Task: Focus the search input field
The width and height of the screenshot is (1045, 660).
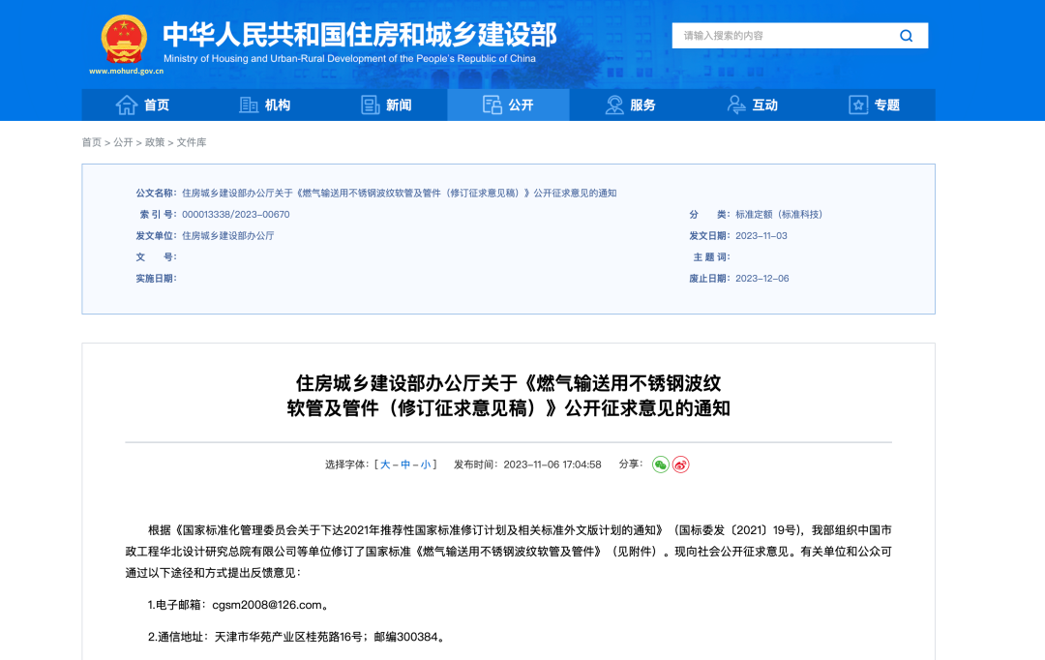Action: point(784,36)
